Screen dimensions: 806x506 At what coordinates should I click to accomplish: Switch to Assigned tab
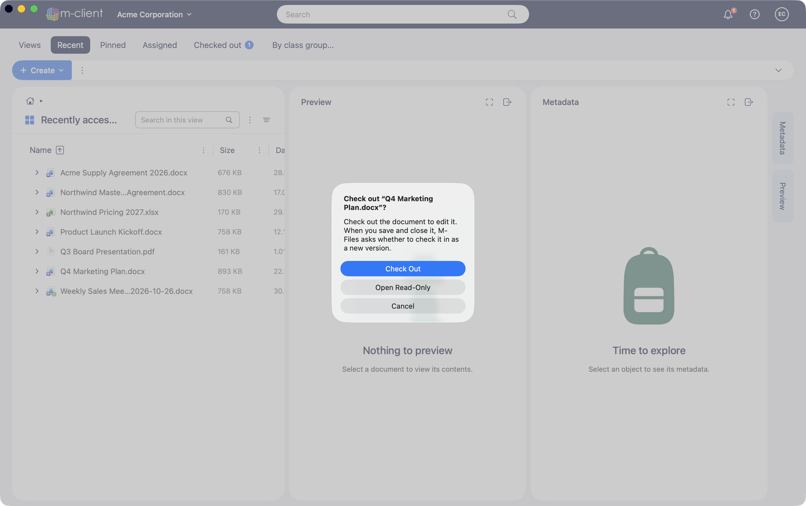coord(160,45)
